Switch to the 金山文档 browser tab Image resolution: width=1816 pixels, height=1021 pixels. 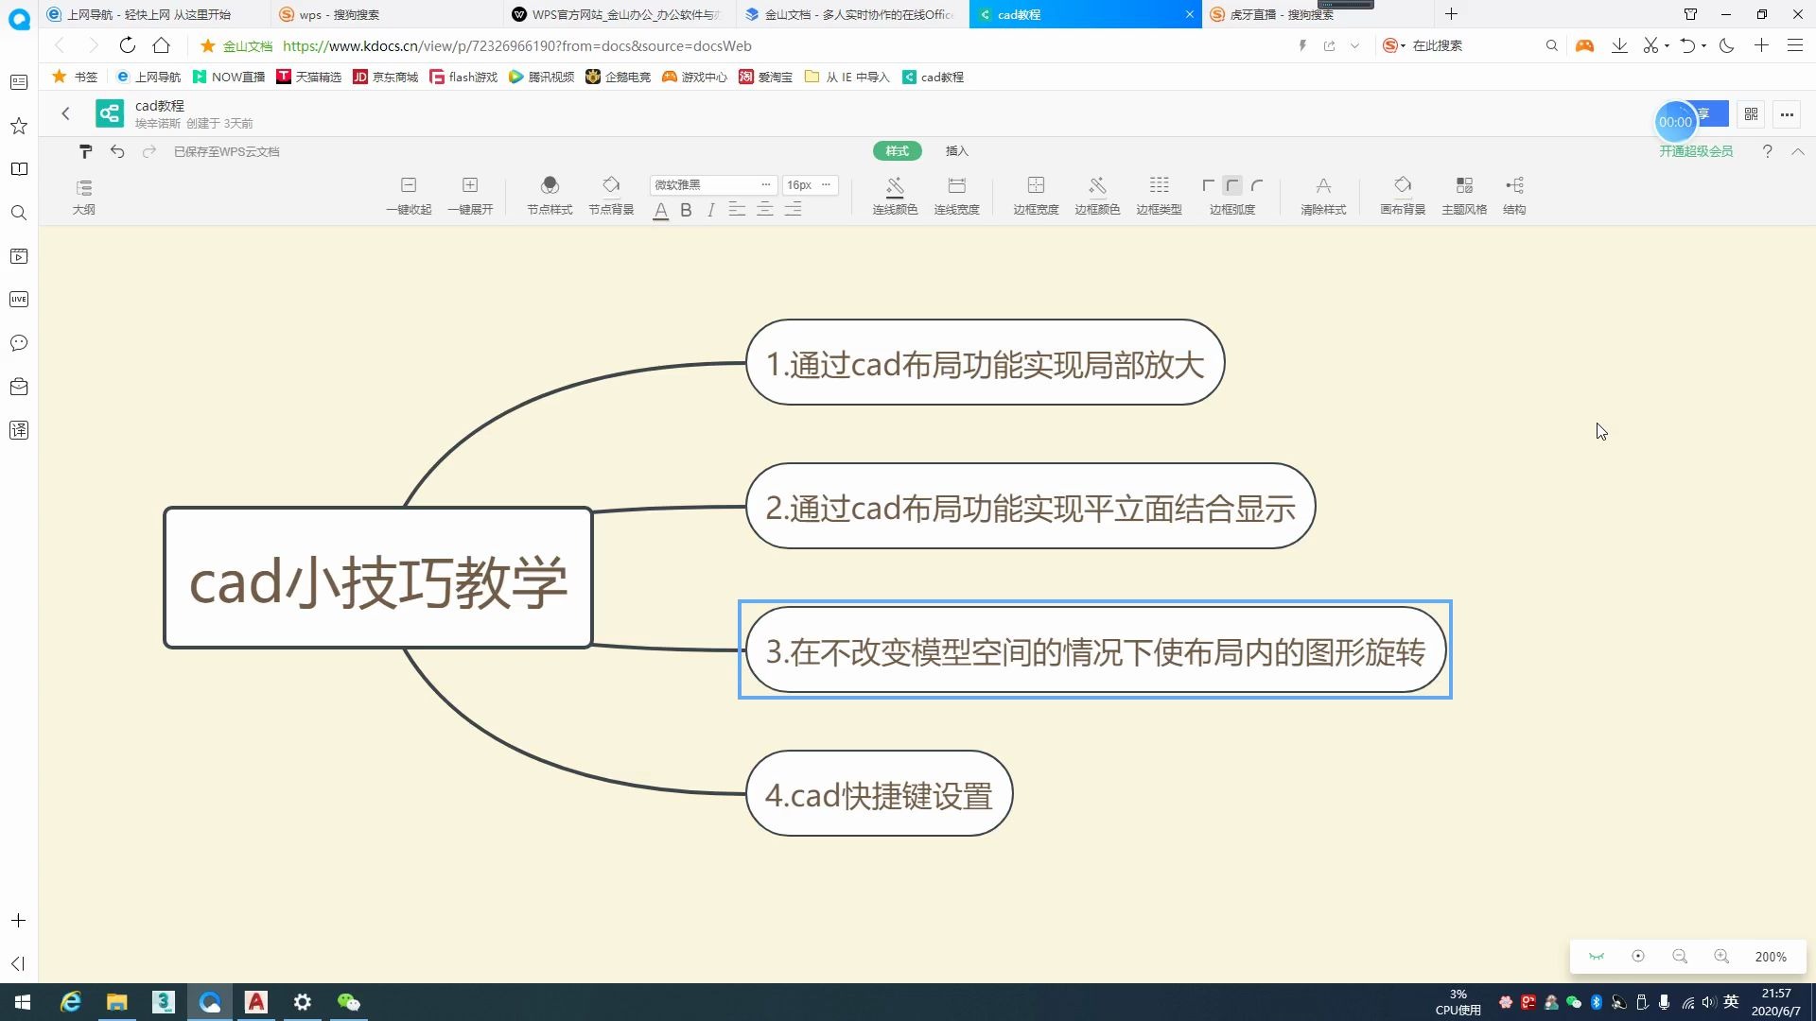pyautogui.click(x=851, y=14)
